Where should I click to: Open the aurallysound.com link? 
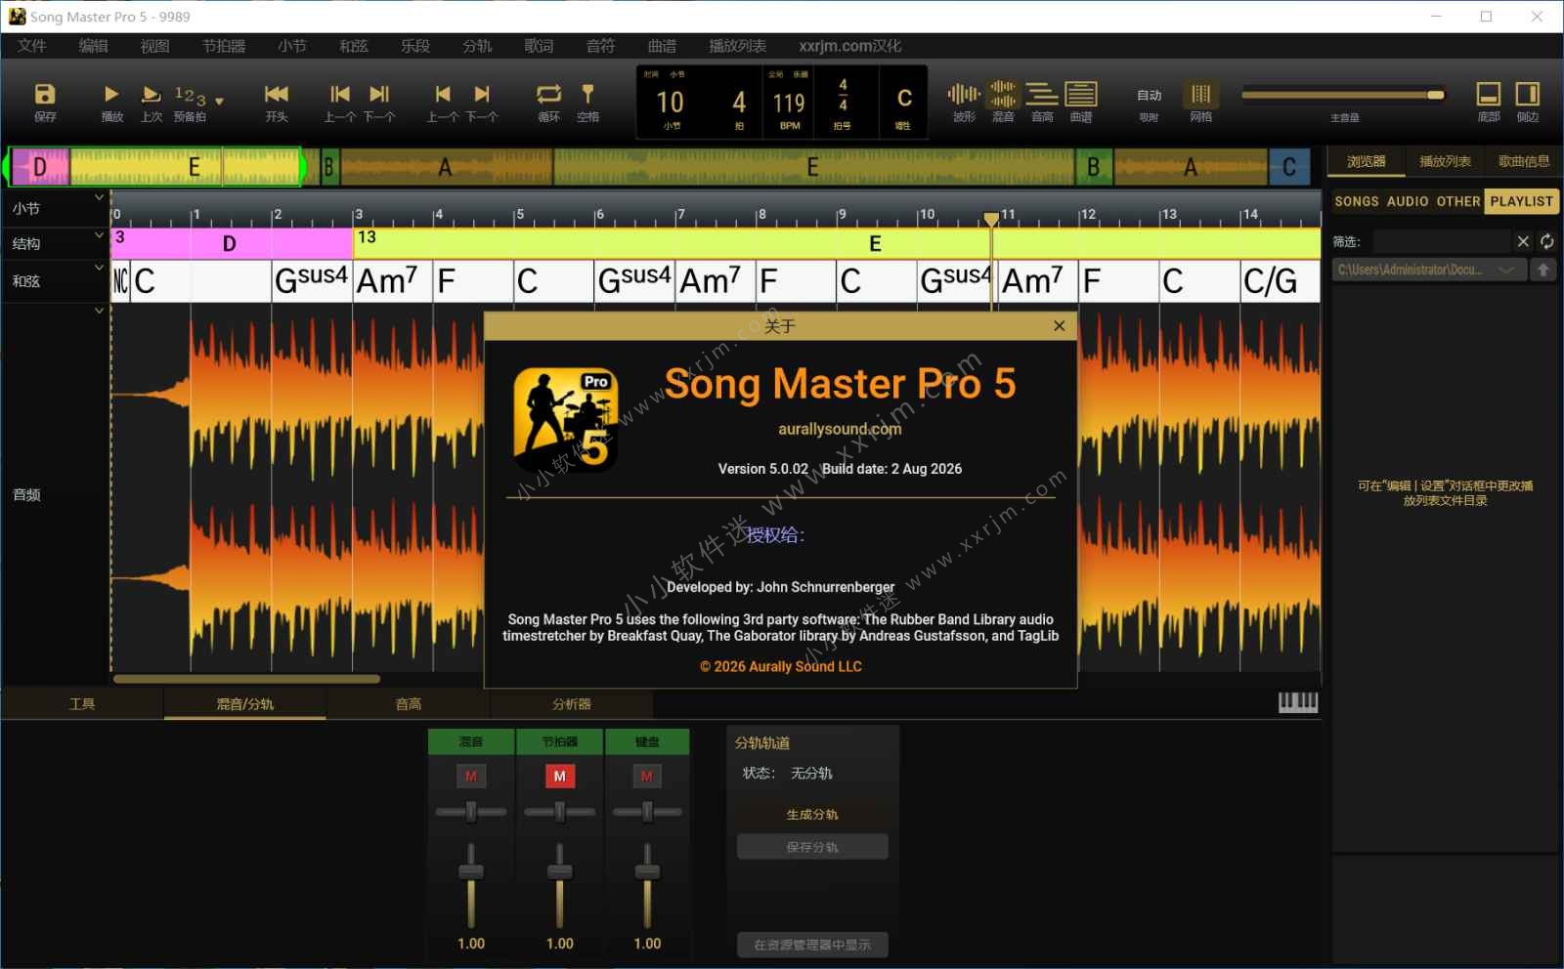(840, 429)
